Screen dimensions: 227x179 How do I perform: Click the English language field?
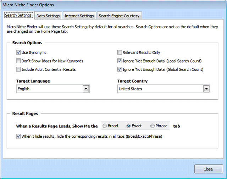(x=53, y=89)
